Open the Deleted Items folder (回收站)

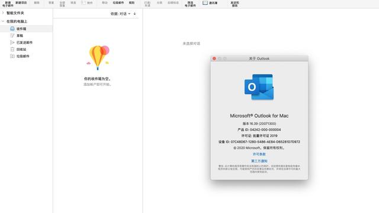pos(21,49)
